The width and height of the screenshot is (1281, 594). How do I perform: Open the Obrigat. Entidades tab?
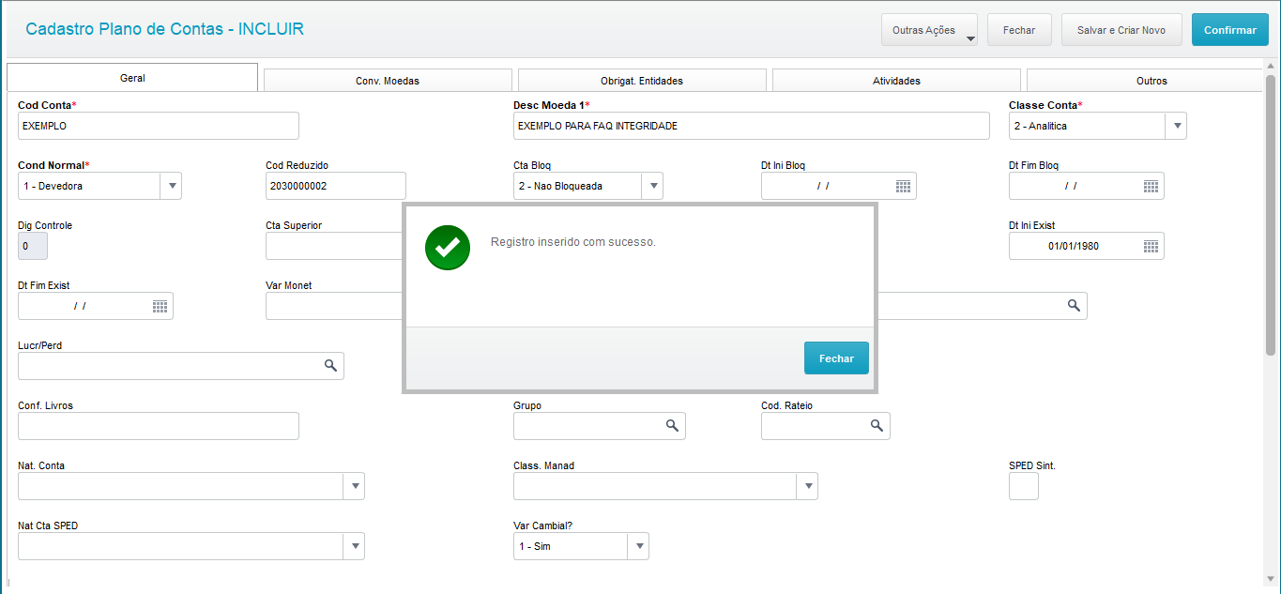coord(642,81)
